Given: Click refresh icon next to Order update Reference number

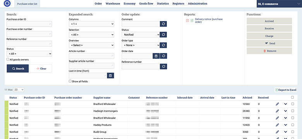Looking at the screenshot, I should tap(163, 66).
